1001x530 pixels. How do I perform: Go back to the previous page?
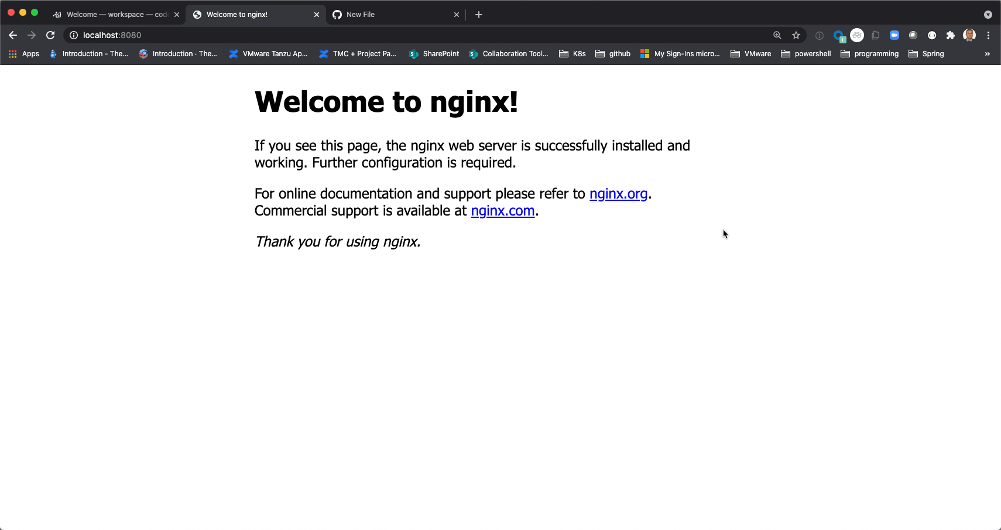coord(13,35)
